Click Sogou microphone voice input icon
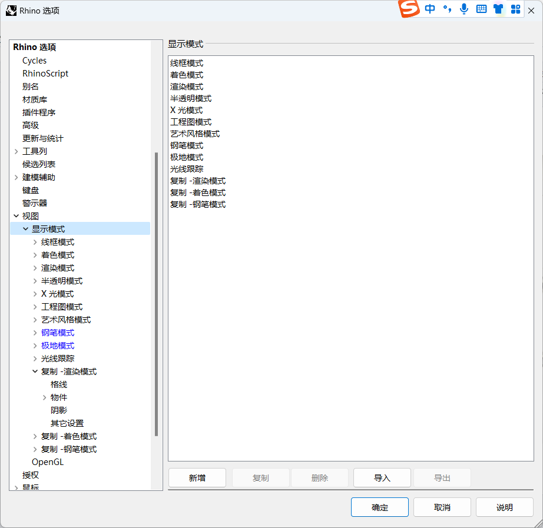 [464, 9]
